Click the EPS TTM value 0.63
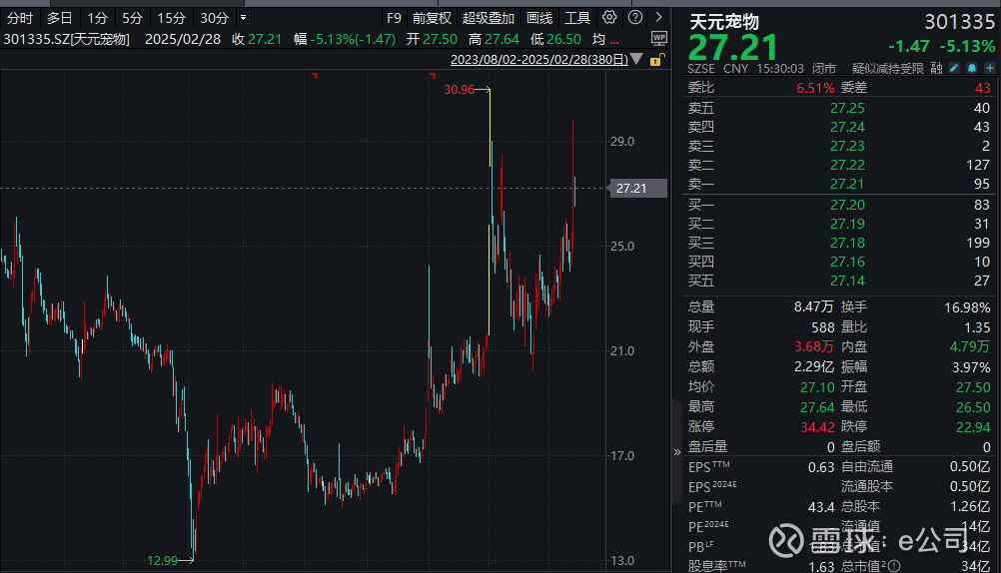 821,467
